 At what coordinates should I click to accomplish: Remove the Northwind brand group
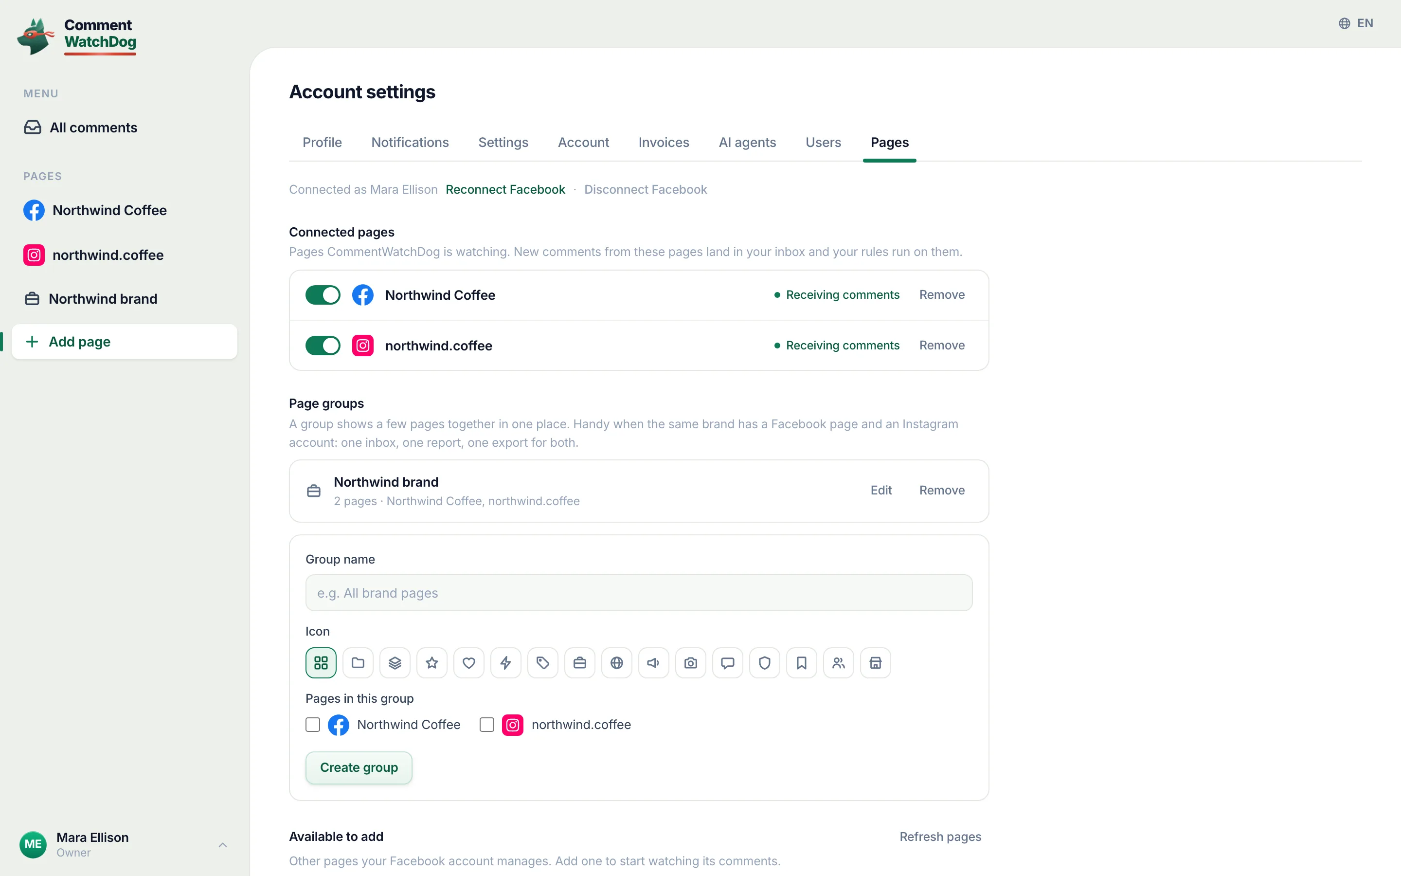coord(942,490)
